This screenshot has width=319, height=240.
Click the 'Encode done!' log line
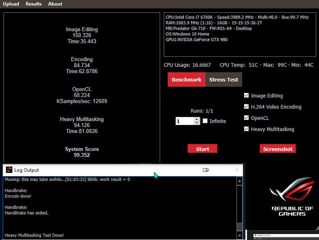(x=18, y=196)
